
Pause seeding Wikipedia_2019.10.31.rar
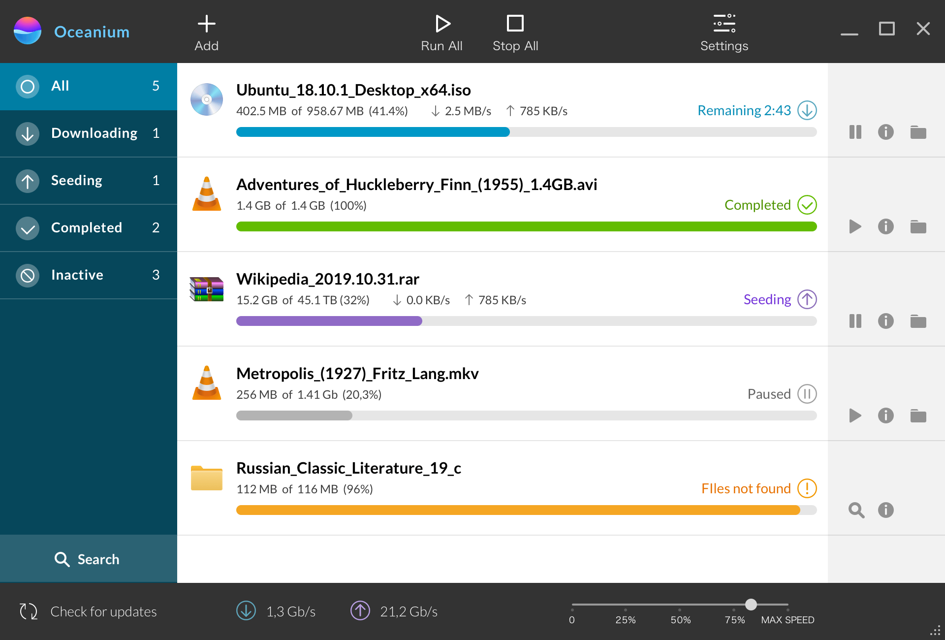tap(855, 321)
